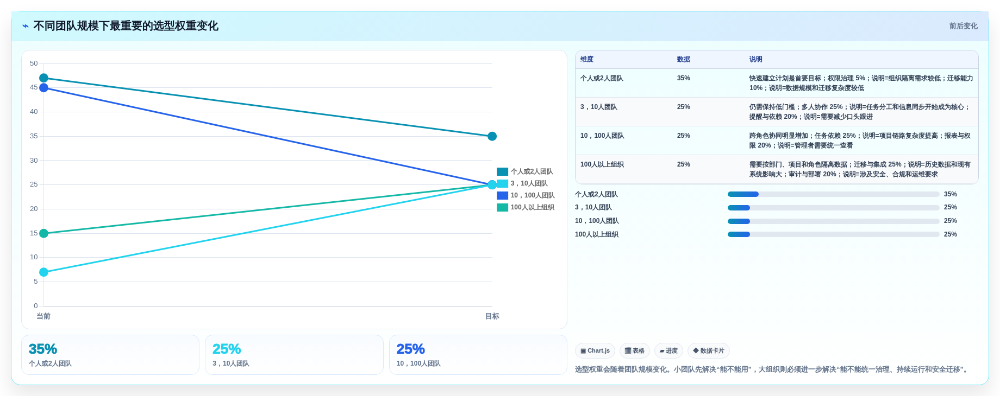Toggle 10，100人团队 legend color box
Screen dimensions: 1000x396
click(x=502, y=195)
